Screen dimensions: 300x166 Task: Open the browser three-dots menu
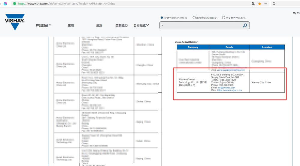point(266,4)
